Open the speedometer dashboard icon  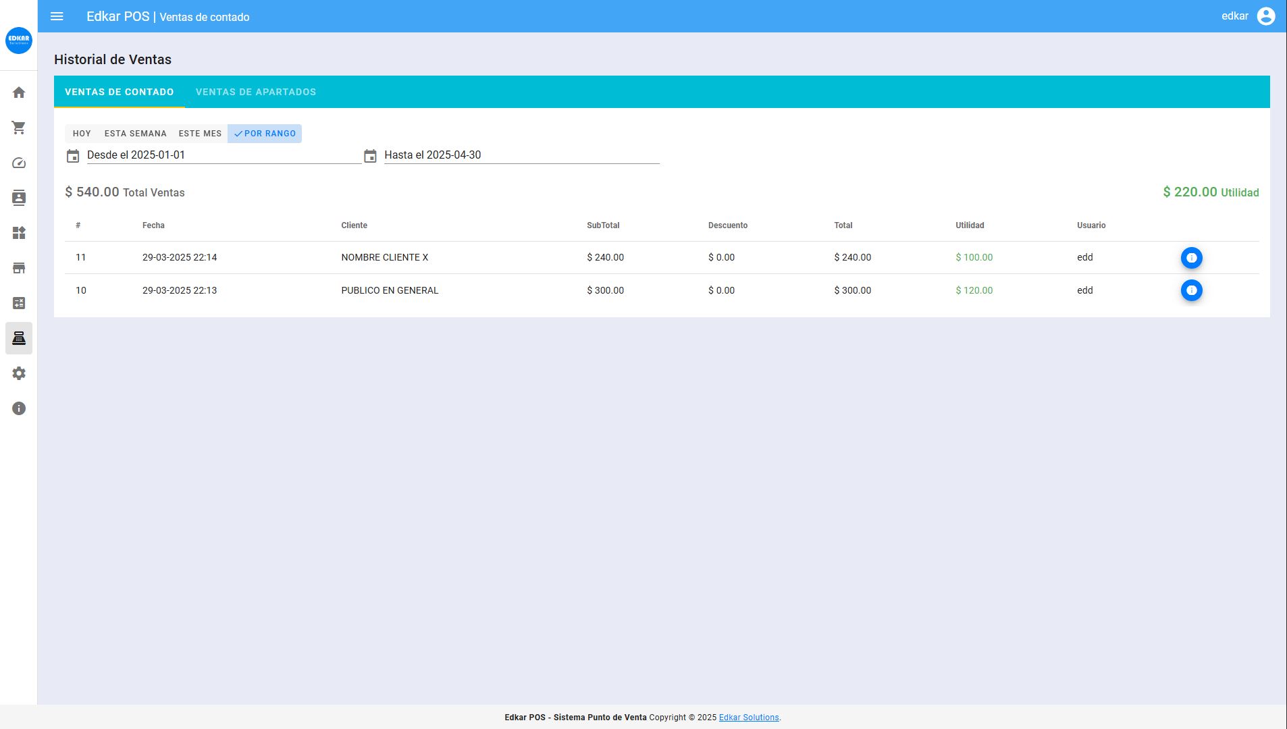click(19, 163)
